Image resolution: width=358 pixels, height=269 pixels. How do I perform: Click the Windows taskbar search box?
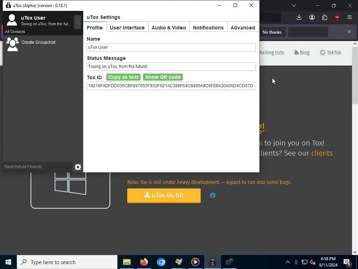tap(67, 262)
